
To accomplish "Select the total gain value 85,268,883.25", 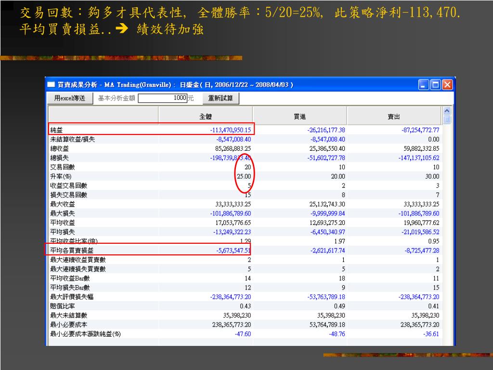I will (233, 148).
